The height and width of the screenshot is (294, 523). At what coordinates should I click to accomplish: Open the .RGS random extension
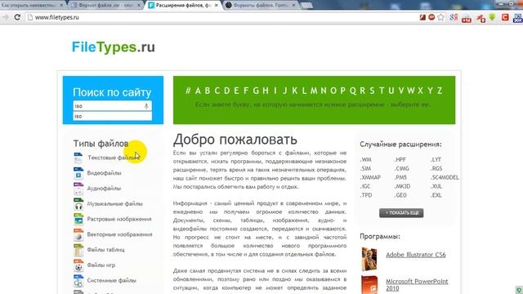click(x=436, y=169)
